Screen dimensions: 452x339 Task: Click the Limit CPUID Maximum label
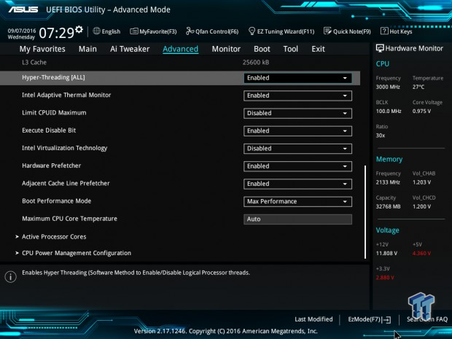54,113
